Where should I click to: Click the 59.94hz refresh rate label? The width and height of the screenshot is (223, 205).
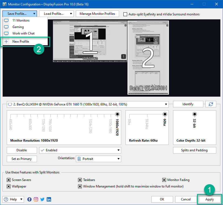pos(147,124)
